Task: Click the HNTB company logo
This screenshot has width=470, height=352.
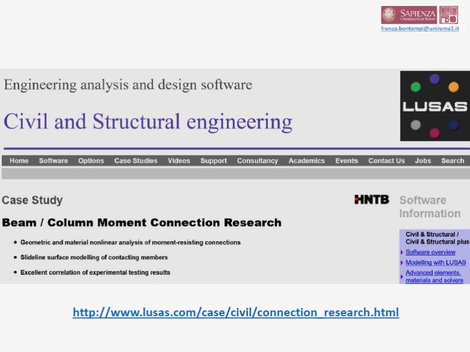Action: pyautogui.click(x=371, y=199)
